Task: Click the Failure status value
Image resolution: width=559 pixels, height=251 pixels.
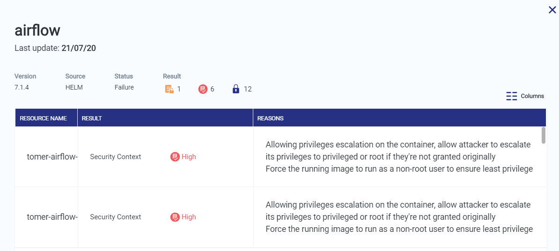Action: click(x=124, y=87)
